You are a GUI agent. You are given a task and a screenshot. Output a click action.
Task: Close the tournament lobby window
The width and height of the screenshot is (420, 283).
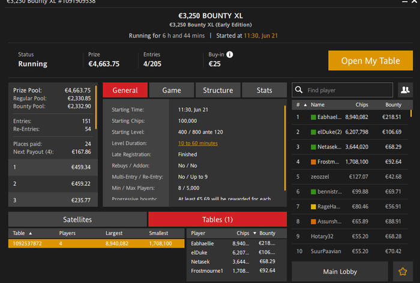[415, 2]
